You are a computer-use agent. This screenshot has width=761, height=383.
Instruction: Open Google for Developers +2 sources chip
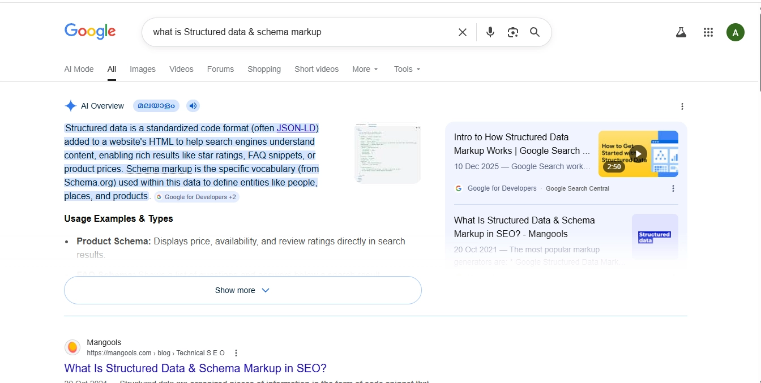[x=196, y=197]
